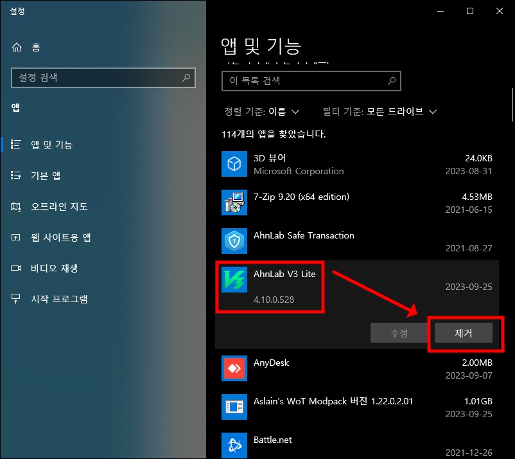This screenshot has width=515, height=459.
Task: Click the date 2021-08-27
Action: [x=469, y=248]
